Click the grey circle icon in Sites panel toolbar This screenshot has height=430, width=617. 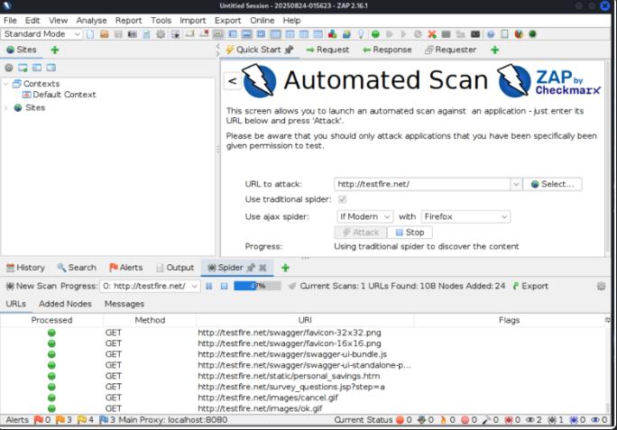tap(9, 68)
